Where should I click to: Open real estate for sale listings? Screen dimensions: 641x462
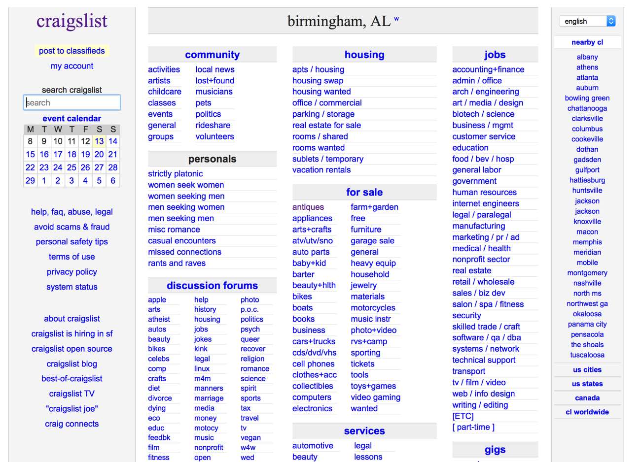(x=327, y=126)
